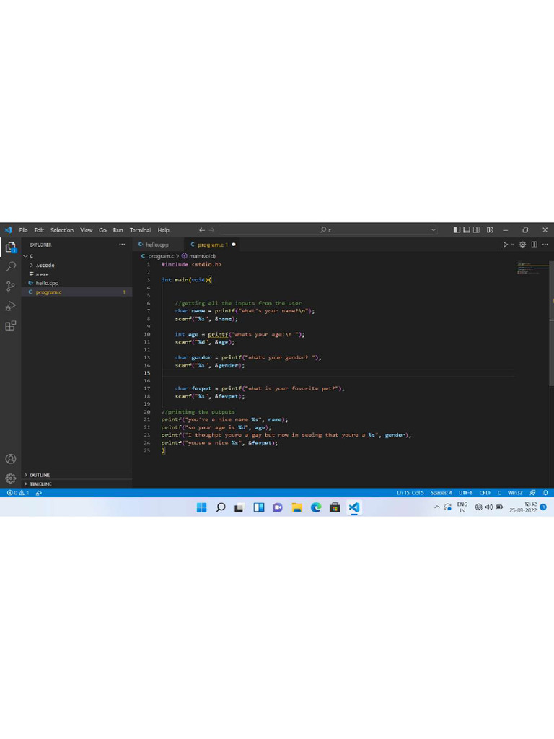554x739 pixels.
Task: Switch to the hello.cpp tab
Action: [x=157, y=245]
